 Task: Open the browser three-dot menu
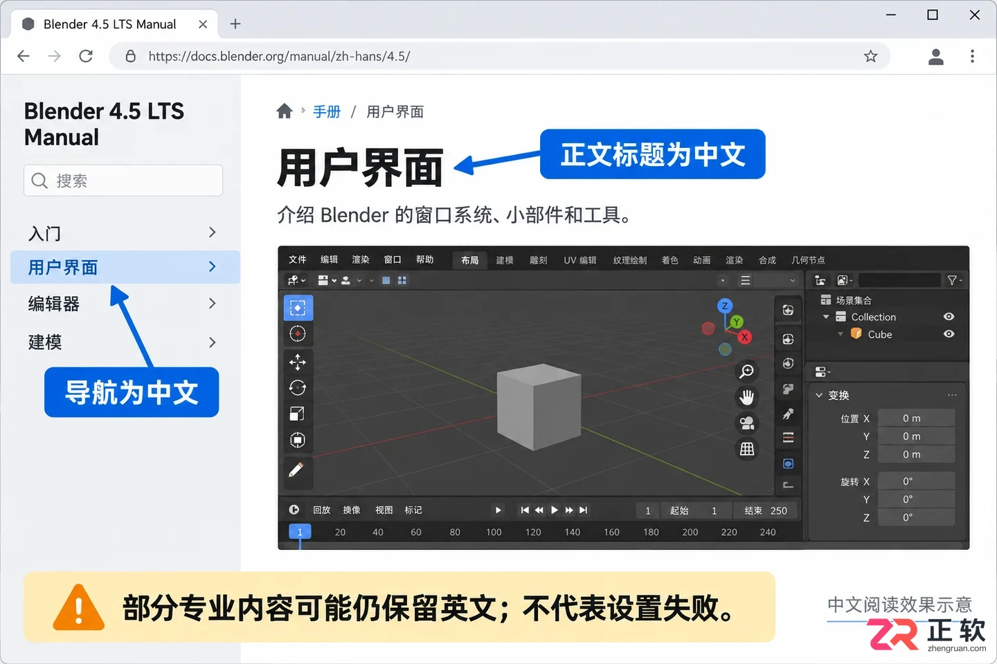[x=972, y=56]
